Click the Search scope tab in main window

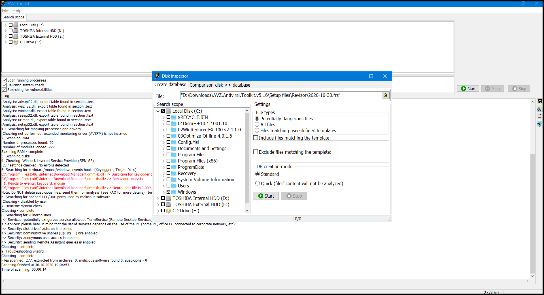14,17
